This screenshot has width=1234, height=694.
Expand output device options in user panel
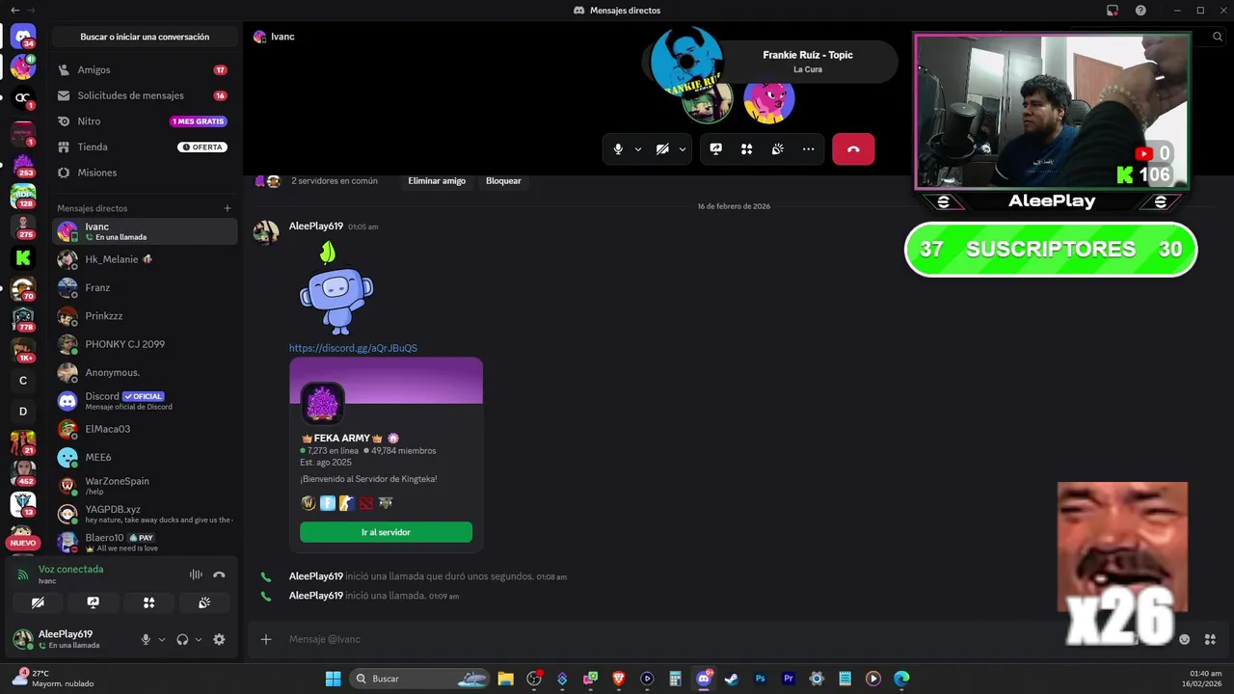[199, 639]
